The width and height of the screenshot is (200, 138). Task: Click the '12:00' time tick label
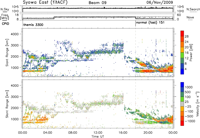98,133
